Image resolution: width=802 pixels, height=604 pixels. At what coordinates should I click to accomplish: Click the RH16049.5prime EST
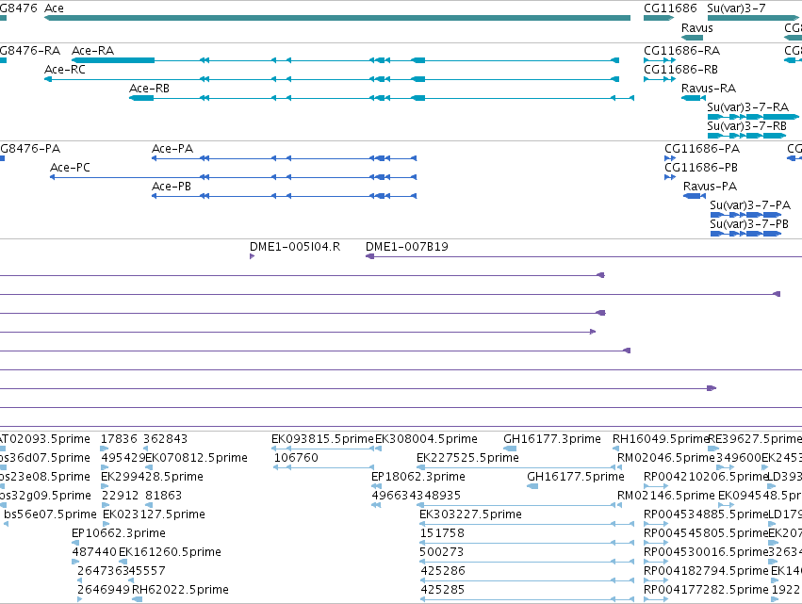click(615, 449)
